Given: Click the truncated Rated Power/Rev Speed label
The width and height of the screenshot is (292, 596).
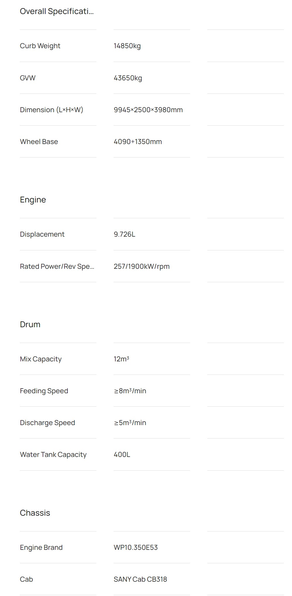Looking at the screenshot, I should (57, 266).
